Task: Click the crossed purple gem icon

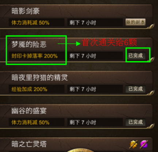Action: [144, 144]
